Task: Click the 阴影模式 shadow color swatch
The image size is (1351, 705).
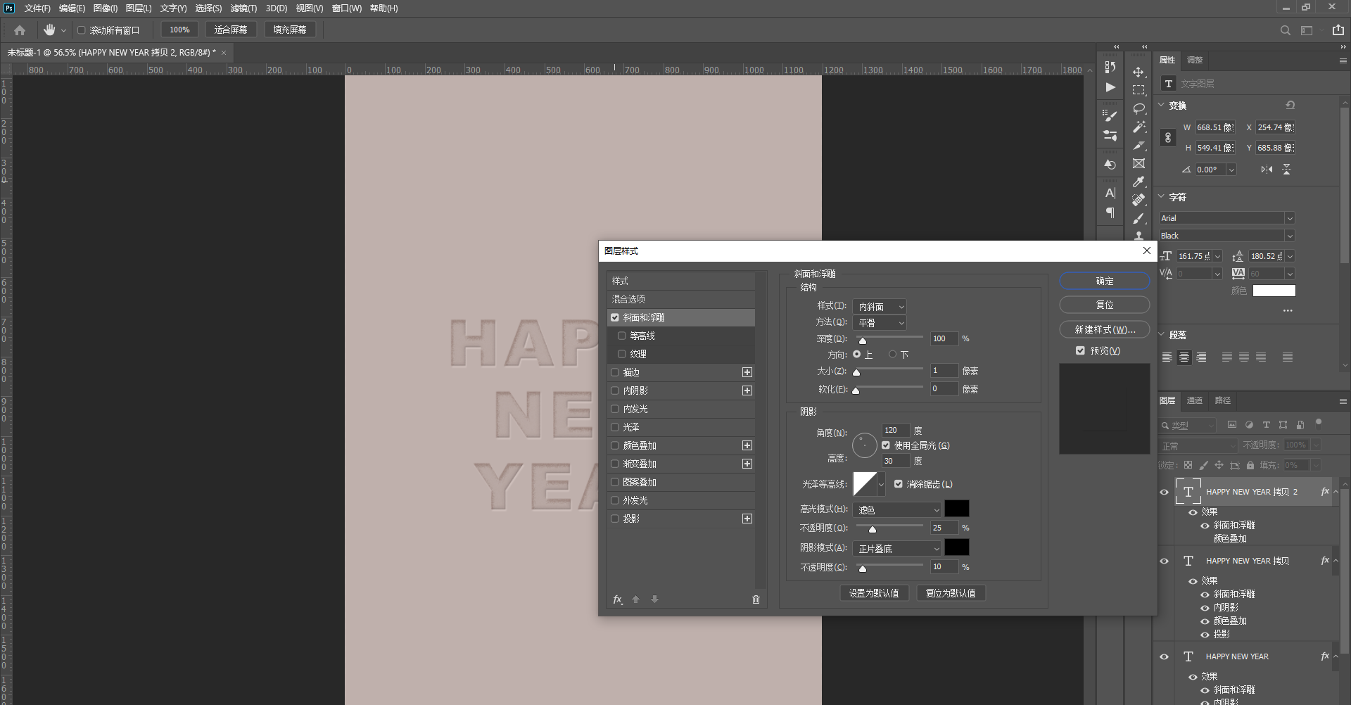Action: pos(956,547)
